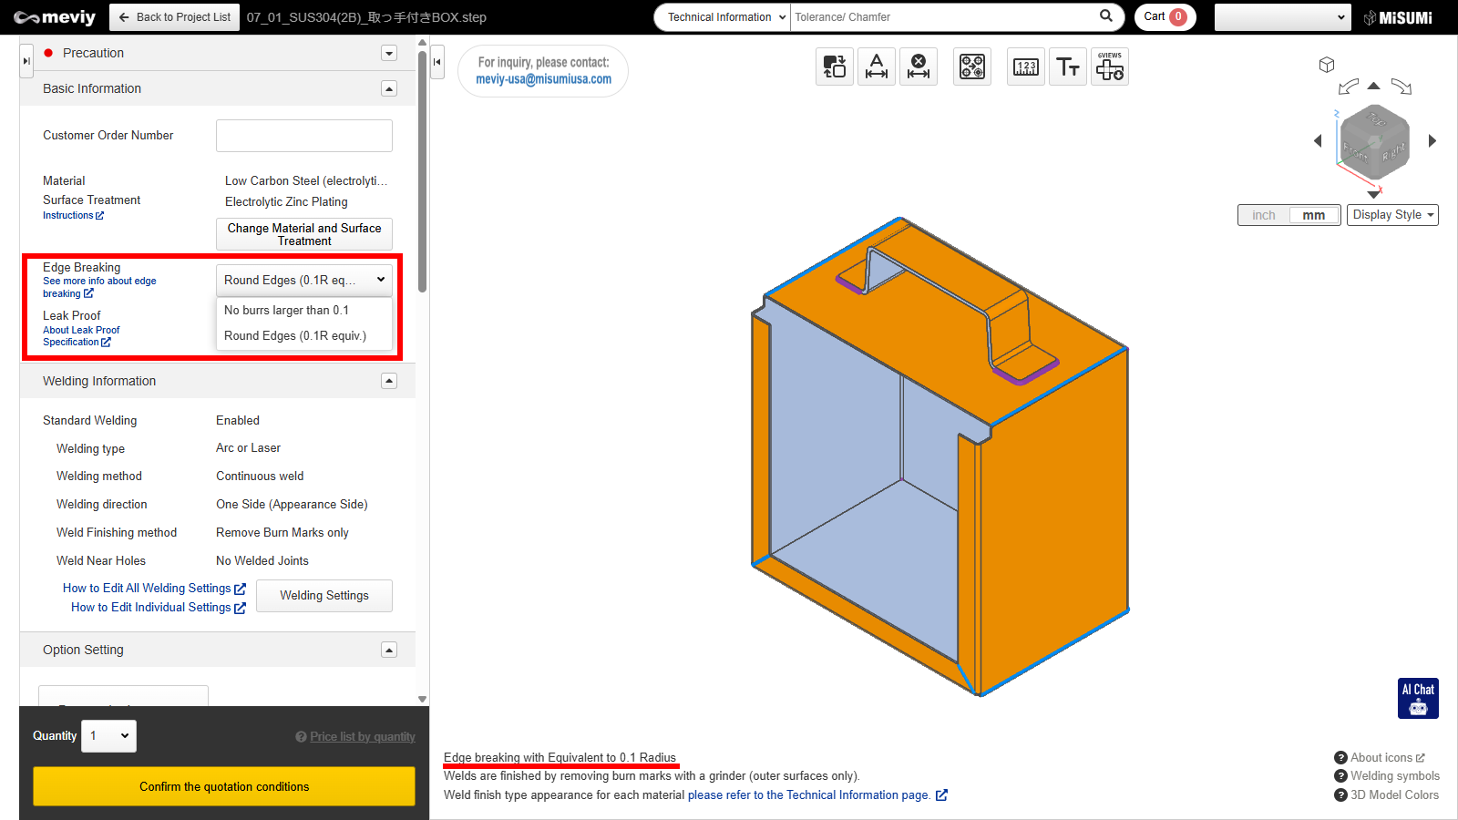Click the delete dimension (X arrow) tool
The height and width of the screenshot is (820, 1458).
[919, 67]
